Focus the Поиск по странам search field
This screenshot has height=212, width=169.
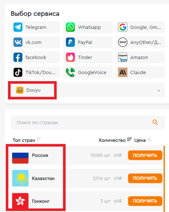(x=88, y=122)
